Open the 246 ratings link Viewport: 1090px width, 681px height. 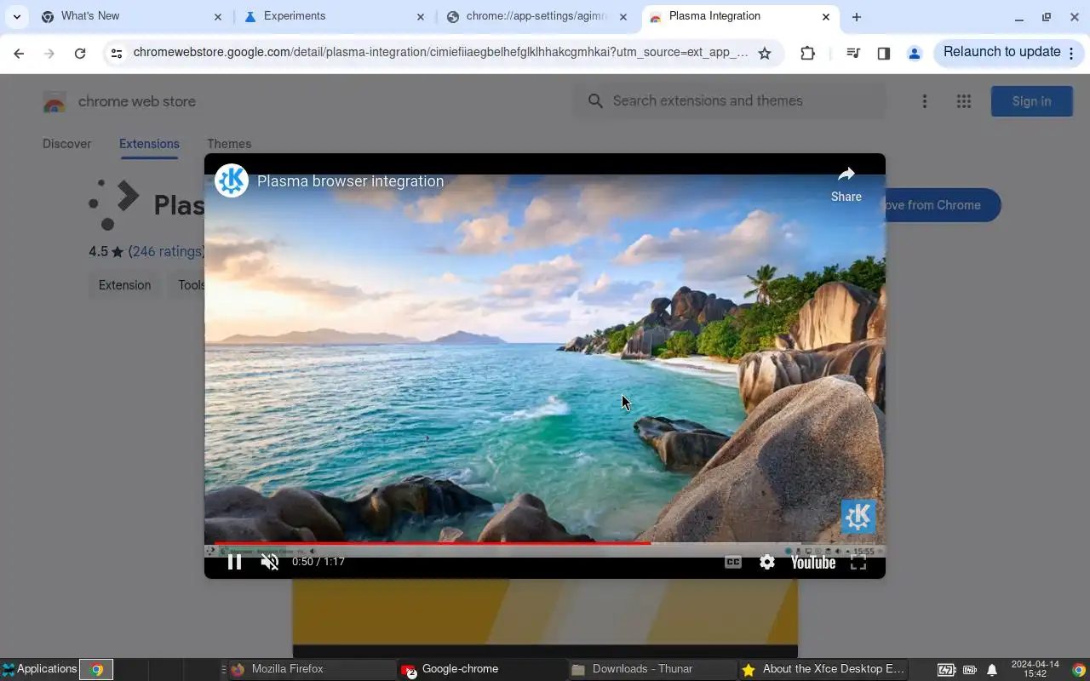click(x=166, y=252)
